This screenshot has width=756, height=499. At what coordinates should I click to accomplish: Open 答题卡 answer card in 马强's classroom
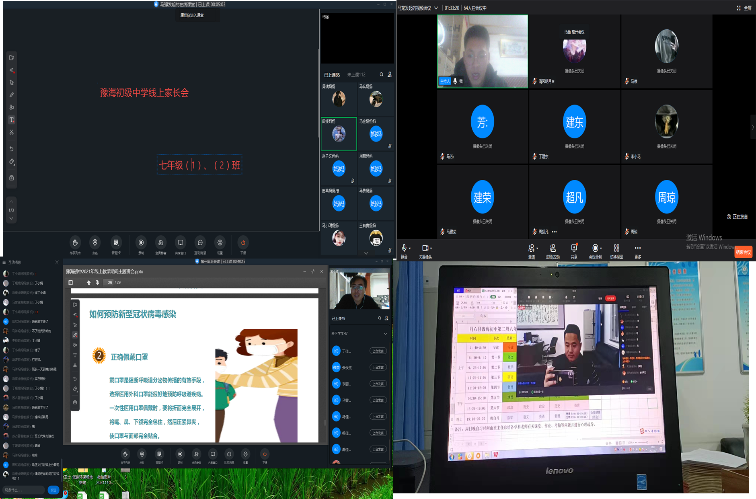point(116,245)
